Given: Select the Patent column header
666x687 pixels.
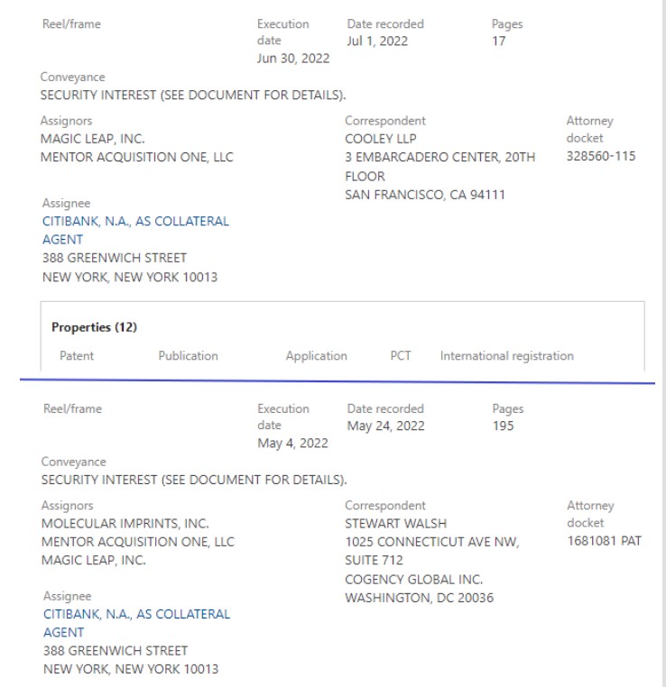Looking at the screenshot, I should (x=77, y=356).
